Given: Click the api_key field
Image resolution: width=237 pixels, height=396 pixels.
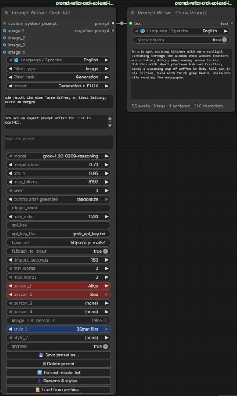Looking at the screenshot, I should coord(59,225).
